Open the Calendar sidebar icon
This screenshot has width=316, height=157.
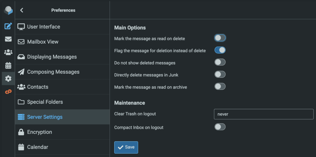(x=8, y=65)
